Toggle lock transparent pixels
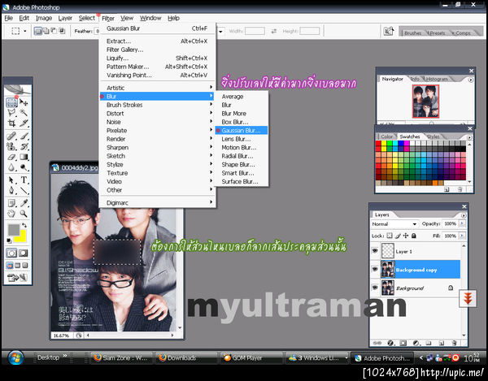 (x=390, y=236)
